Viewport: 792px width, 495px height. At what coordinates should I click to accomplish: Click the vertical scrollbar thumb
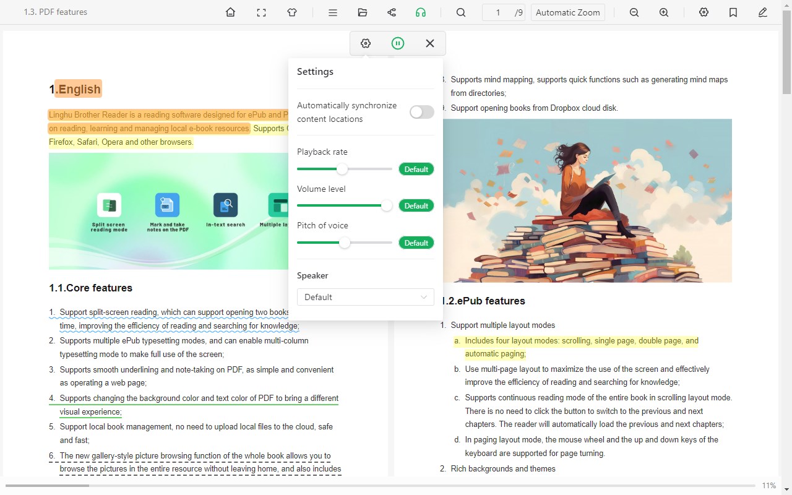[787, 51]
